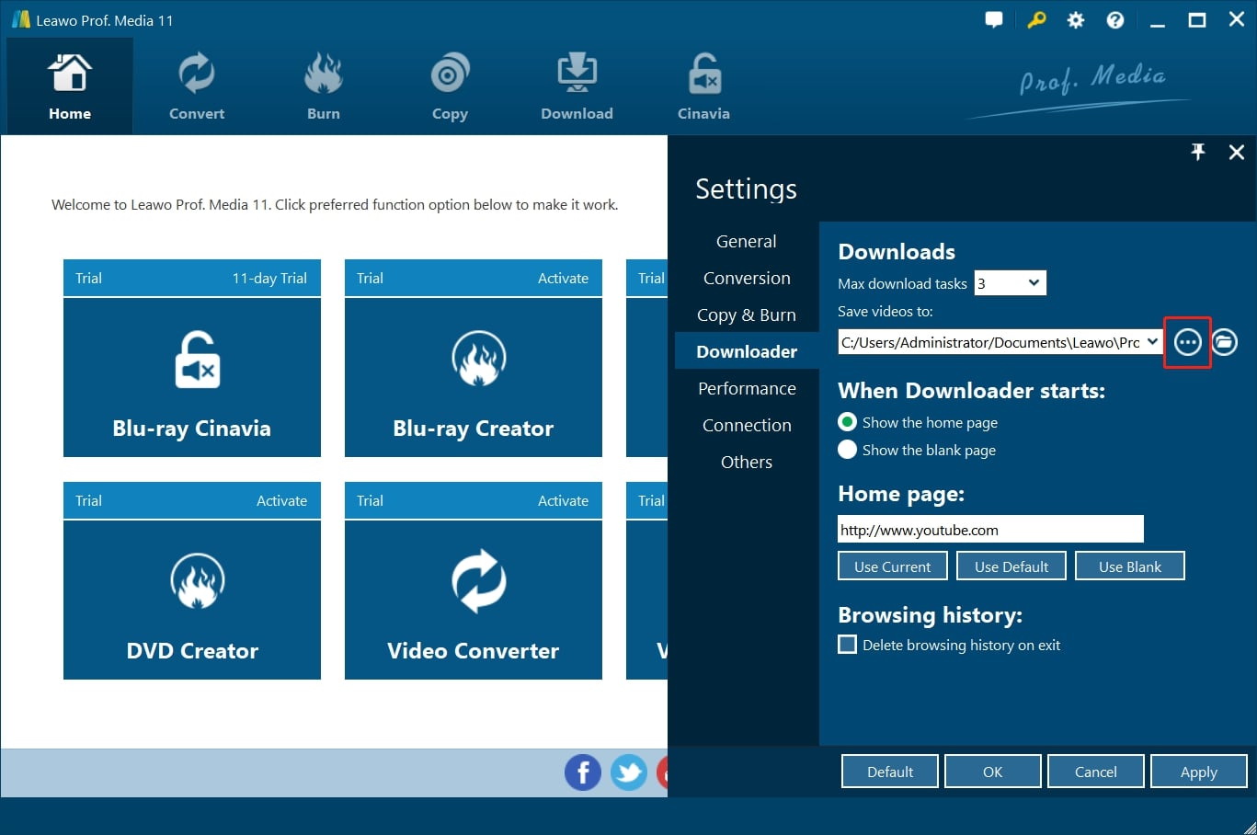This screenshot has width=1257, height=835.
Task: Pin the Settings panel
Action: [x=1197, y=153]
